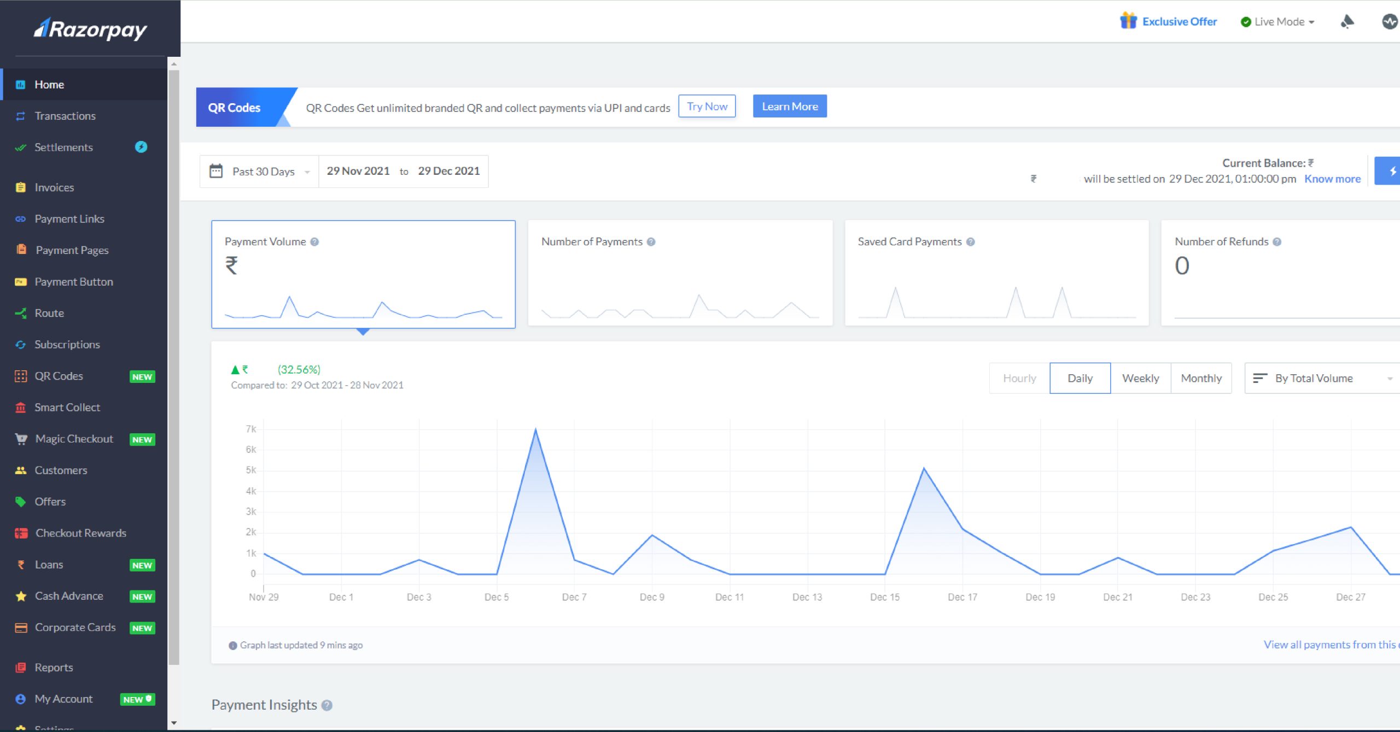Open the Settlements menu item
The image size is (1400, 732).
click(84, 147)
